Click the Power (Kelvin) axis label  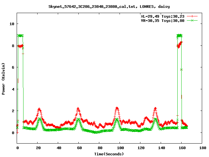[x=3, y=79]
